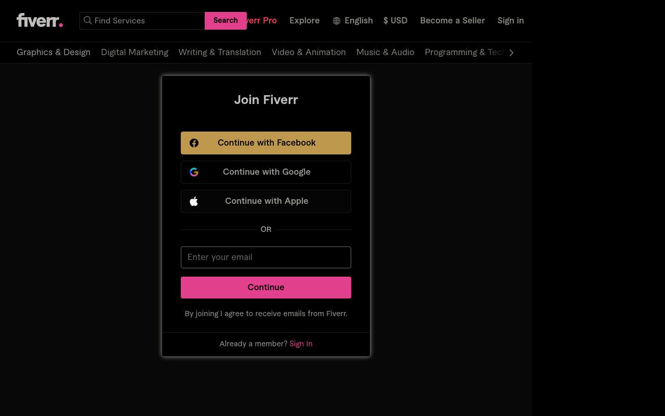Open the Fiverr Pro link
The width and height of the screenshot is (665, 416).
point(262,21)
